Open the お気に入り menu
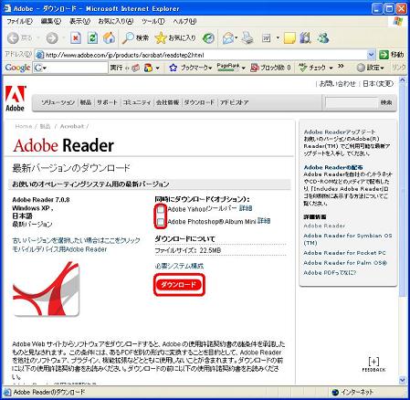The image size is (410, 400). [116, 21]
